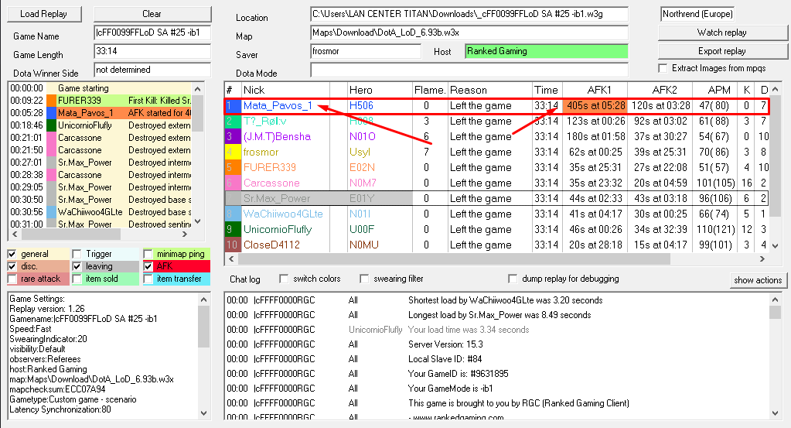Enable the minimap ping filter checkbox

148,254
